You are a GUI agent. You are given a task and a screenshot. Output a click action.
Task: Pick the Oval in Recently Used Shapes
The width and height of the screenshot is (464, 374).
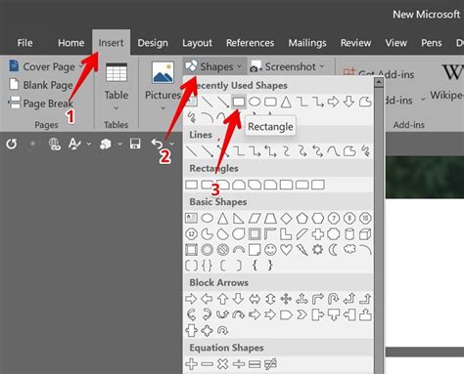point(255,102)
